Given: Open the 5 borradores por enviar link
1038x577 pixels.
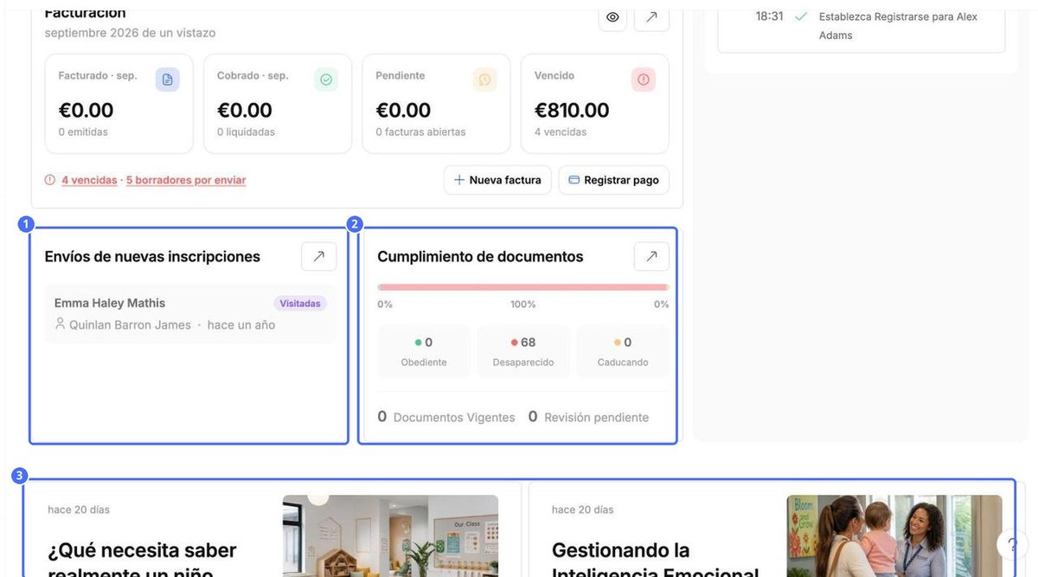Looking at the screenshot, I should (x=186, y=180).
